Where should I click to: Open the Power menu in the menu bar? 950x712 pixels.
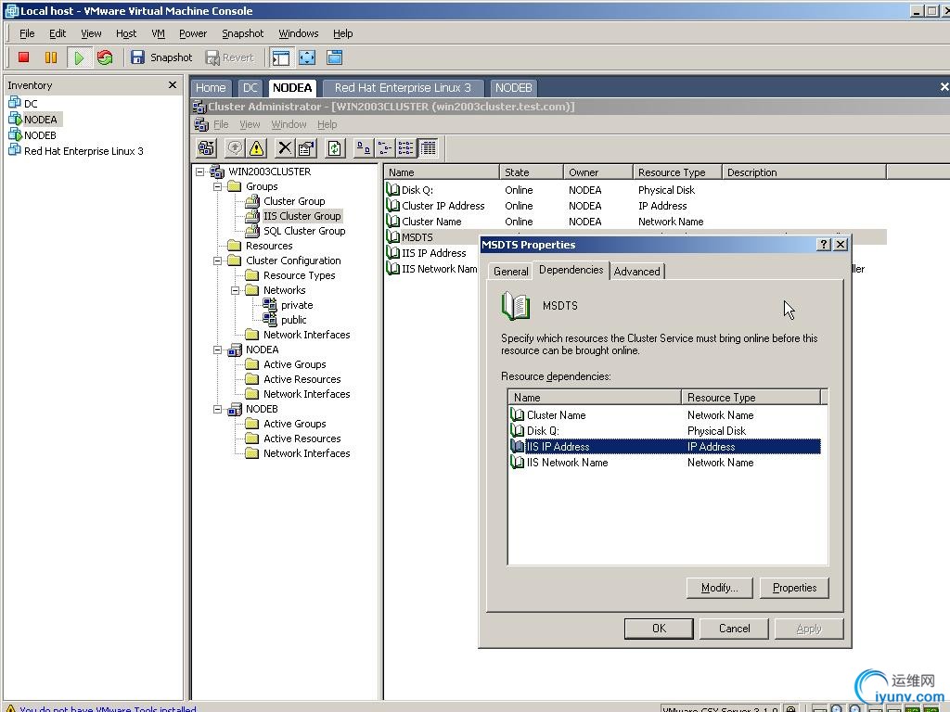click(193, 33)
